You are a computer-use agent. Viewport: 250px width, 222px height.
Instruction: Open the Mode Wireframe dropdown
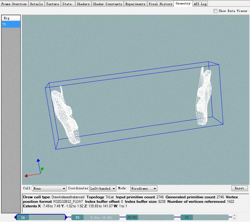(144, 188)
